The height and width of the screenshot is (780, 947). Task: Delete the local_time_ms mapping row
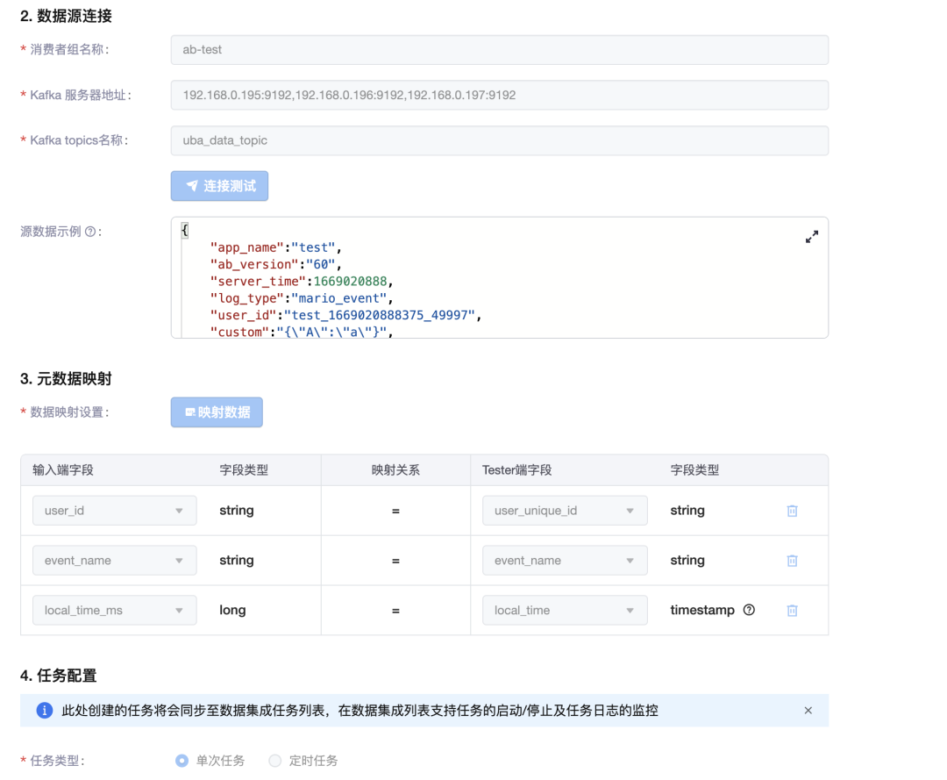click(792, 611)
